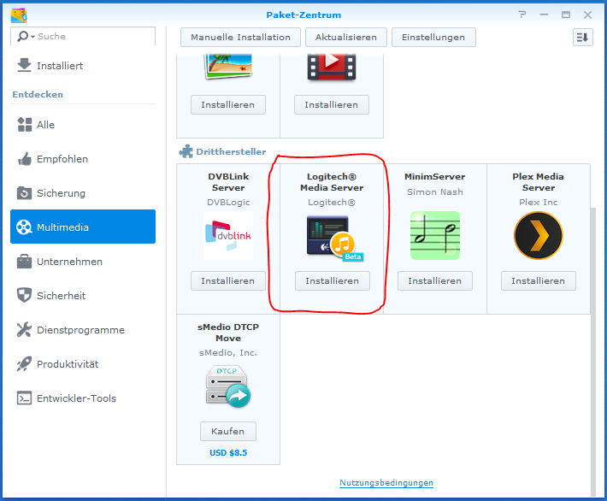
Task: Click the Dienstprogramme wrench icon
Action: click(24, 329)
